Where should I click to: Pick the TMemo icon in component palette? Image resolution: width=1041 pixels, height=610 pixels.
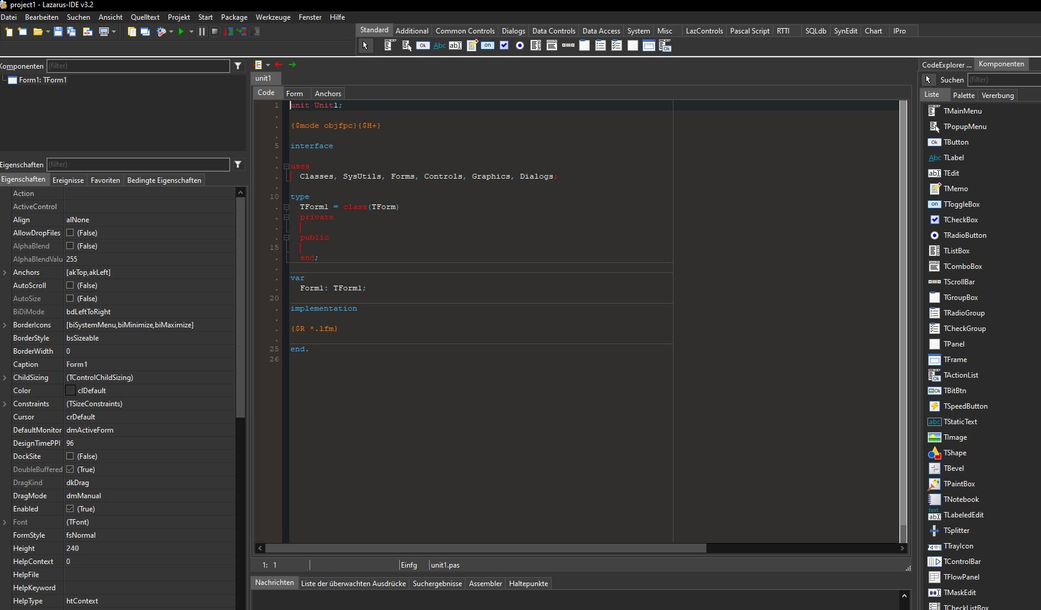click(472, 45)
